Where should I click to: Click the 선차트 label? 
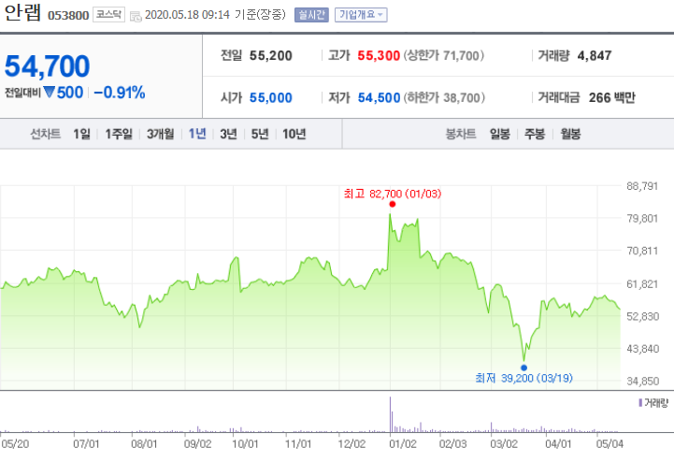click(x=45, y=135)
